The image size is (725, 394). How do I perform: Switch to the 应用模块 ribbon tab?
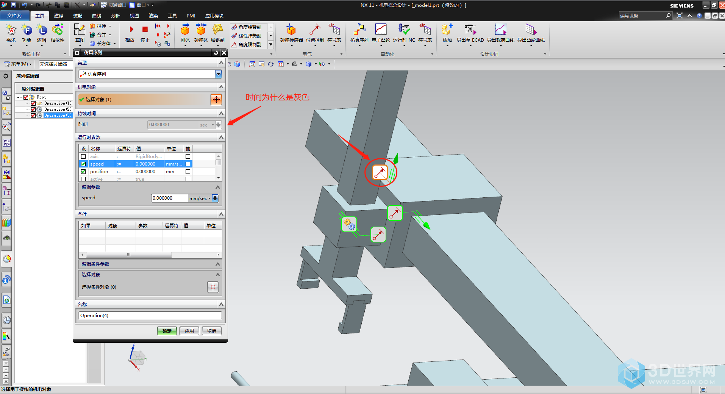214,16
